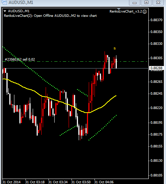Maximize the AUDUSD.,M1 chart window

(146, 3)
